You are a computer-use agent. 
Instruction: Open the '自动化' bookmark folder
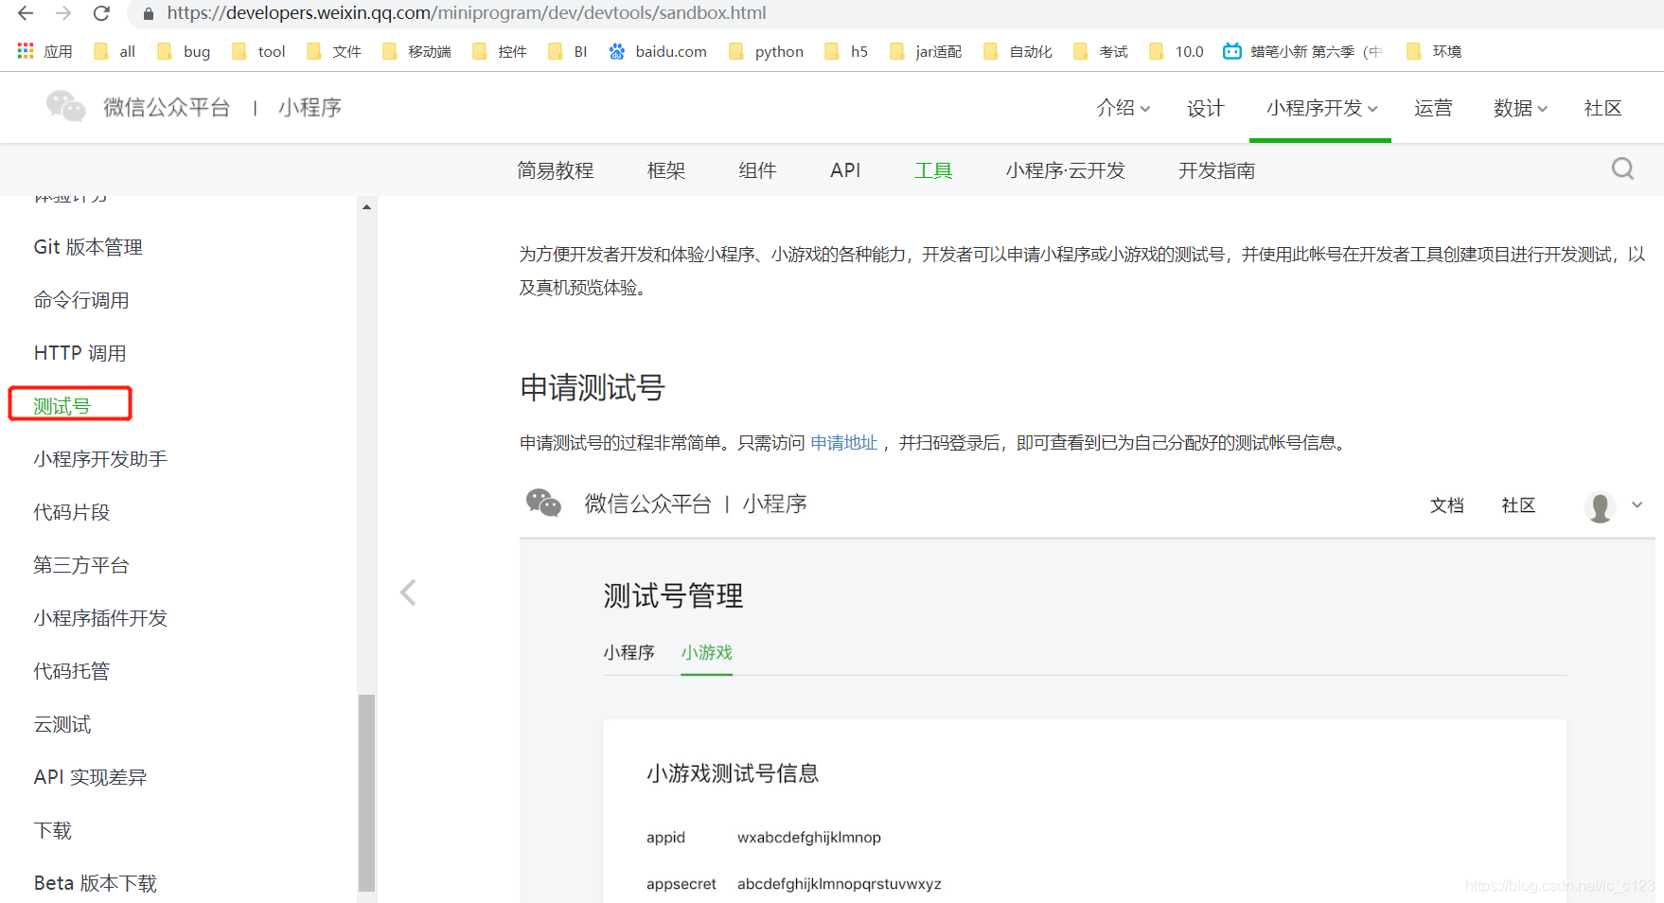pyautogui.click(x=1018, y=51)
